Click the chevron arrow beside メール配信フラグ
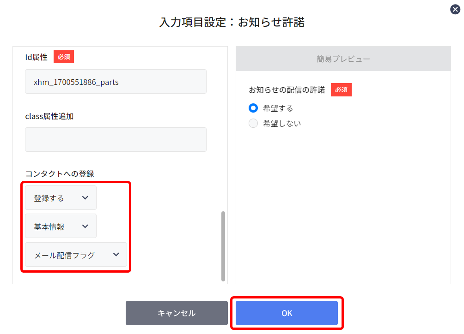This screenshot has width=464, height=334. (x=116, y=255)
